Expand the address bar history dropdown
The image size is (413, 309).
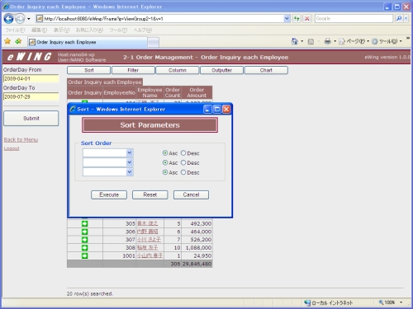point(287,19)
